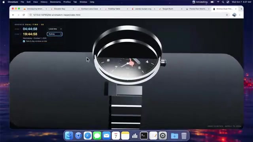Open Chromium from the Dock
The width and height of the screenshot is (253, 142).
[x=78, y=136]
